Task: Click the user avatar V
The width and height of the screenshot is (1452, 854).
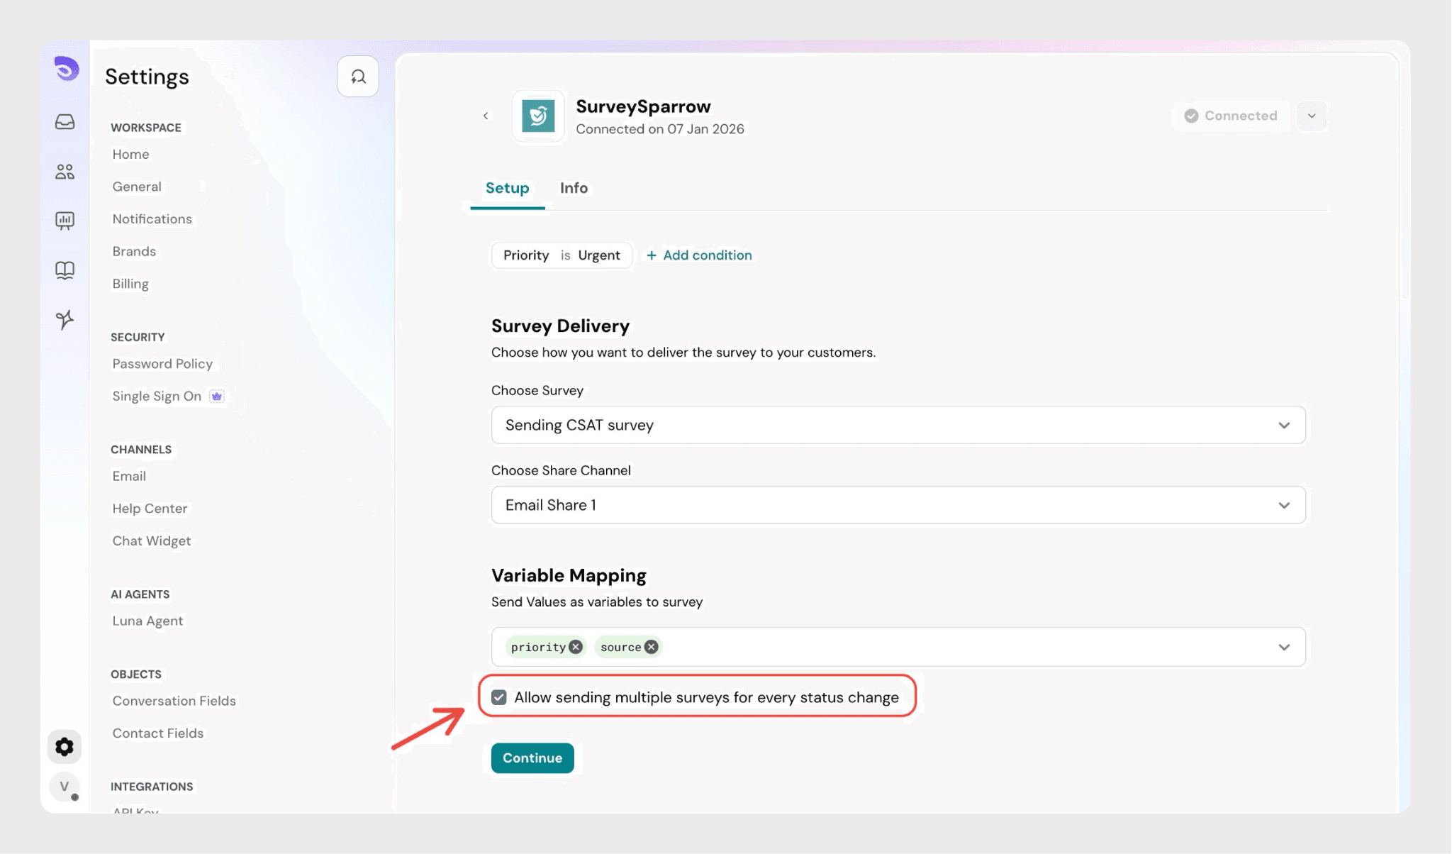Action: 65,787
